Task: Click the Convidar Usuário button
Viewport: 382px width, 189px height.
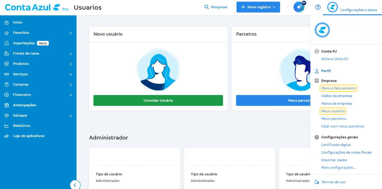Action: pos(158,100)
